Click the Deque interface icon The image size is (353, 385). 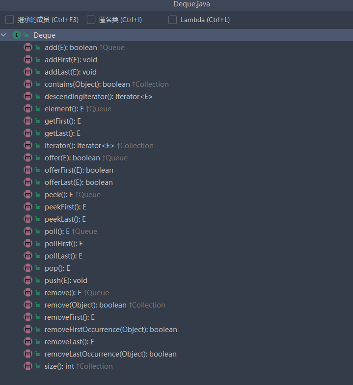17,35
